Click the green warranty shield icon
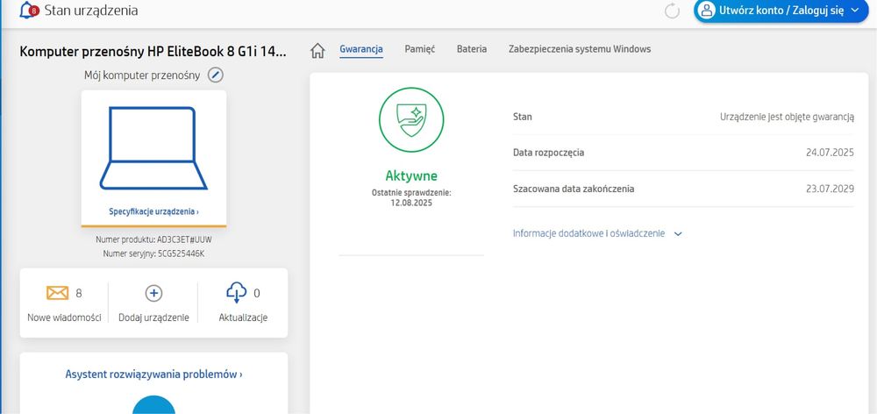The height and width of the screenshot is (414, 877). click(411, 119)
